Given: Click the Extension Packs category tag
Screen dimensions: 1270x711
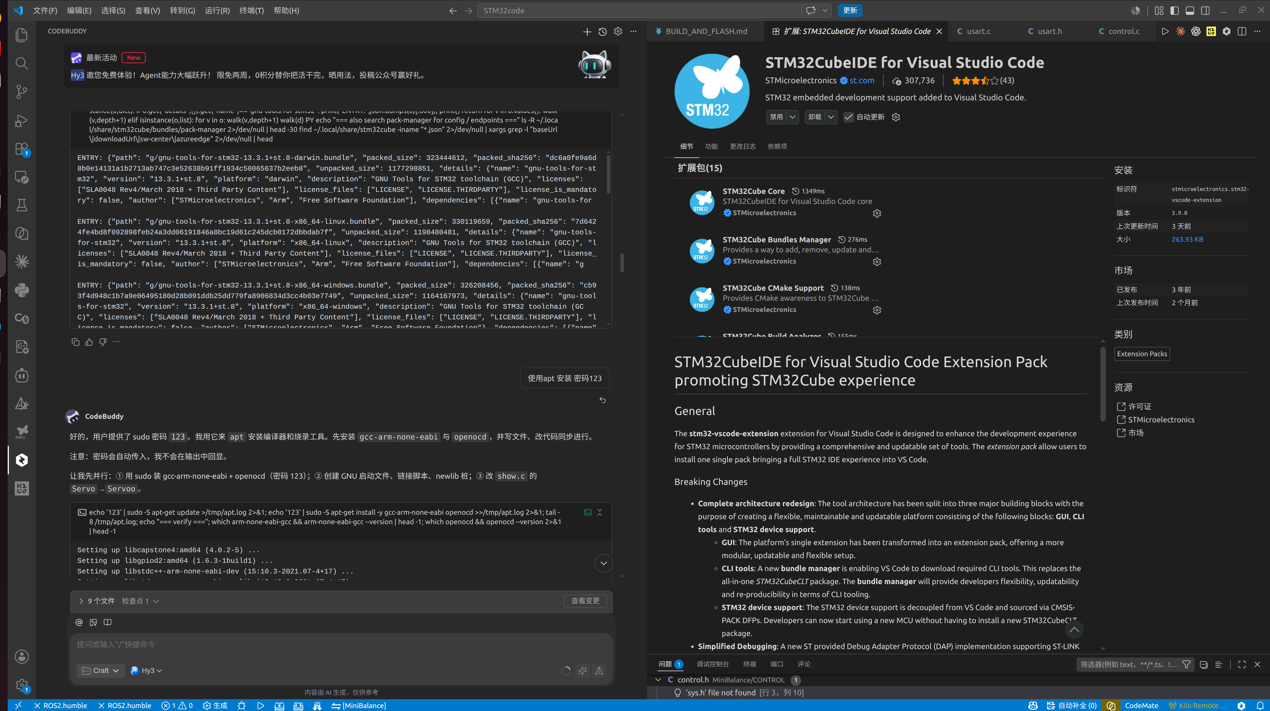Looking at the screenshot, I should click(x=1142, y=354).
